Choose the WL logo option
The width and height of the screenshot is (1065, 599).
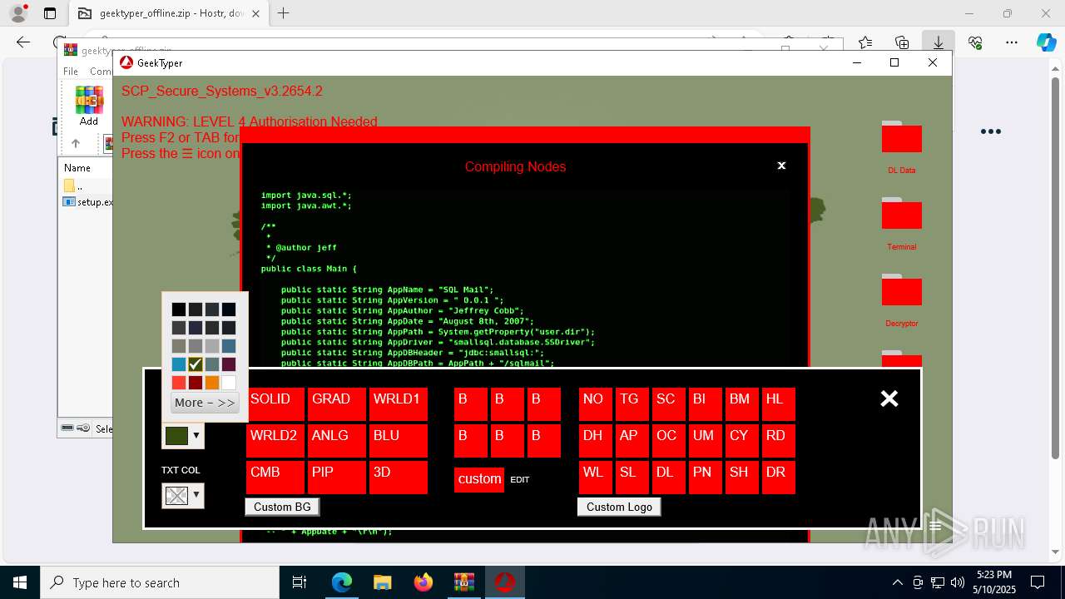pyautogui.click(x=596, y=478)
